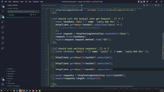Open the Accounts icon in activity bar

(3, 79)
